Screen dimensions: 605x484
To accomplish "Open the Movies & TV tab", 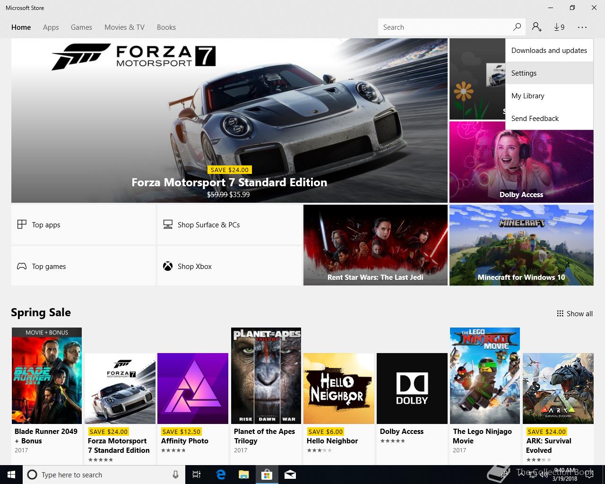I will pos(125,27).
